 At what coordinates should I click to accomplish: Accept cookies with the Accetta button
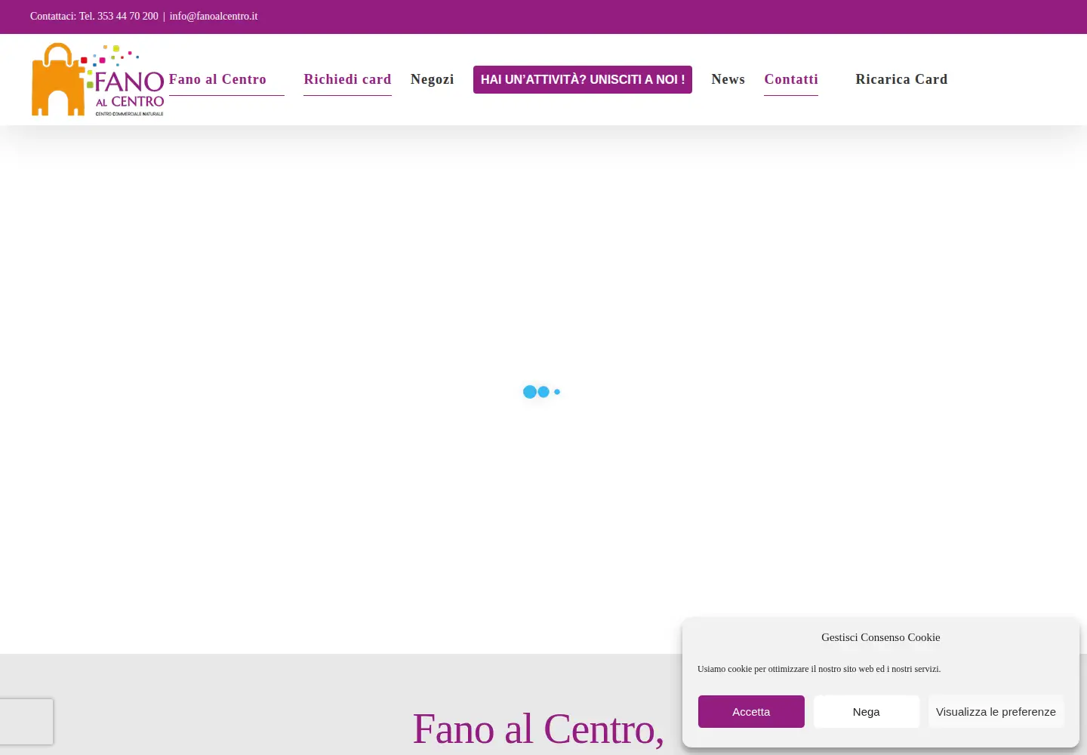pyautogui.click(x=751, y=711)
